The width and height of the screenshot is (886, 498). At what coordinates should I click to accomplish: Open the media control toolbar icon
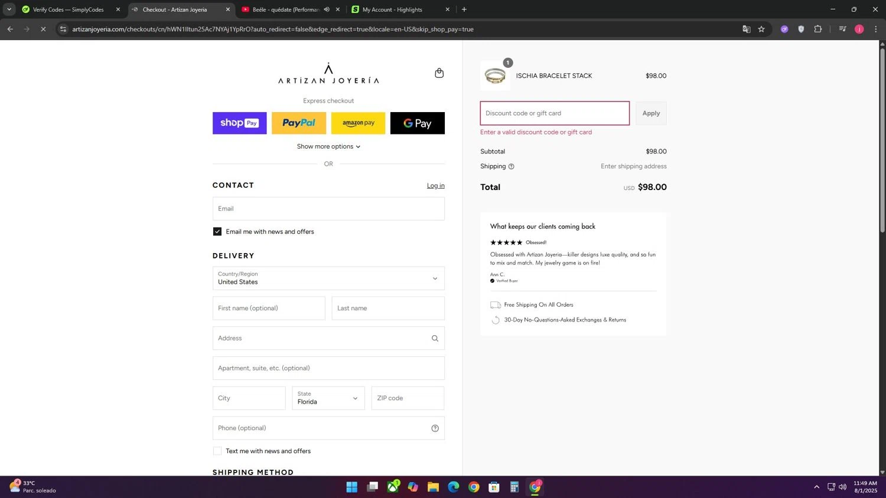(842, 29)
